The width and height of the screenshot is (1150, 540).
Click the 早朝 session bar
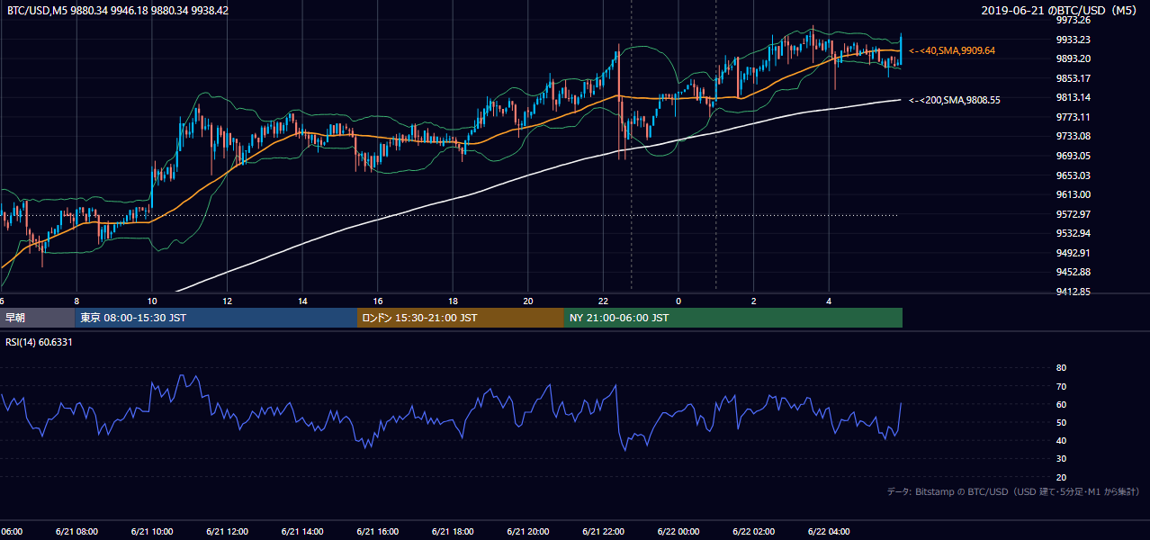pyautogui.click(x=37, y=318)
